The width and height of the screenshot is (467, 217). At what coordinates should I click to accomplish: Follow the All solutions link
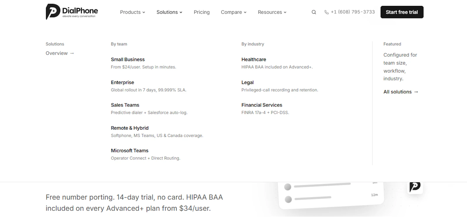[x=401, y=92]
